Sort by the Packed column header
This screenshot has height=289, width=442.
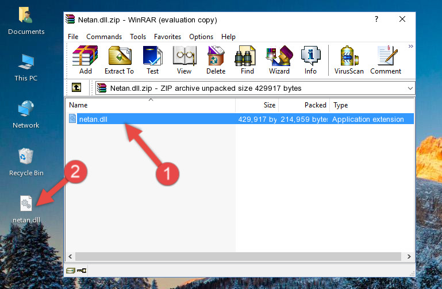[304, 105]
